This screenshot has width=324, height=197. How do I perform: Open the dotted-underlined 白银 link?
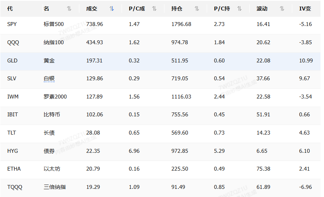tap(49, 79)
